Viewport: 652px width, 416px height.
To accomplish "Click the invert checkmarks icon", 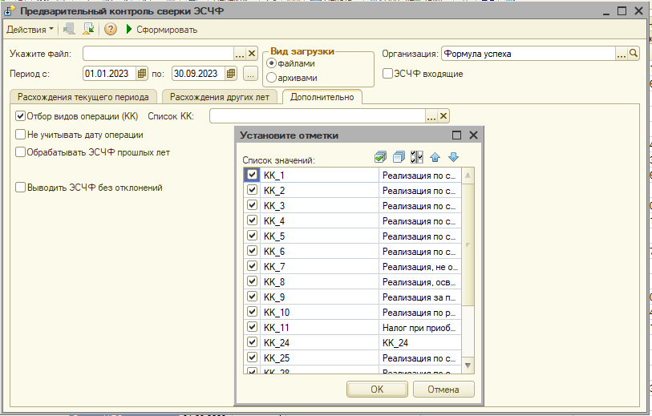I will point(416,158).
